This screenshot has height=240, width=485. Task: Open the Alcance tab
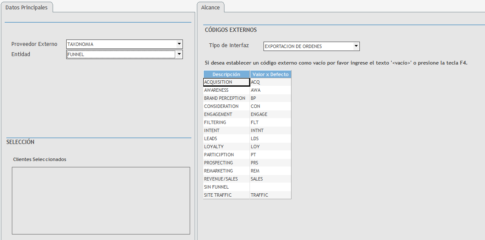point(210,8)
